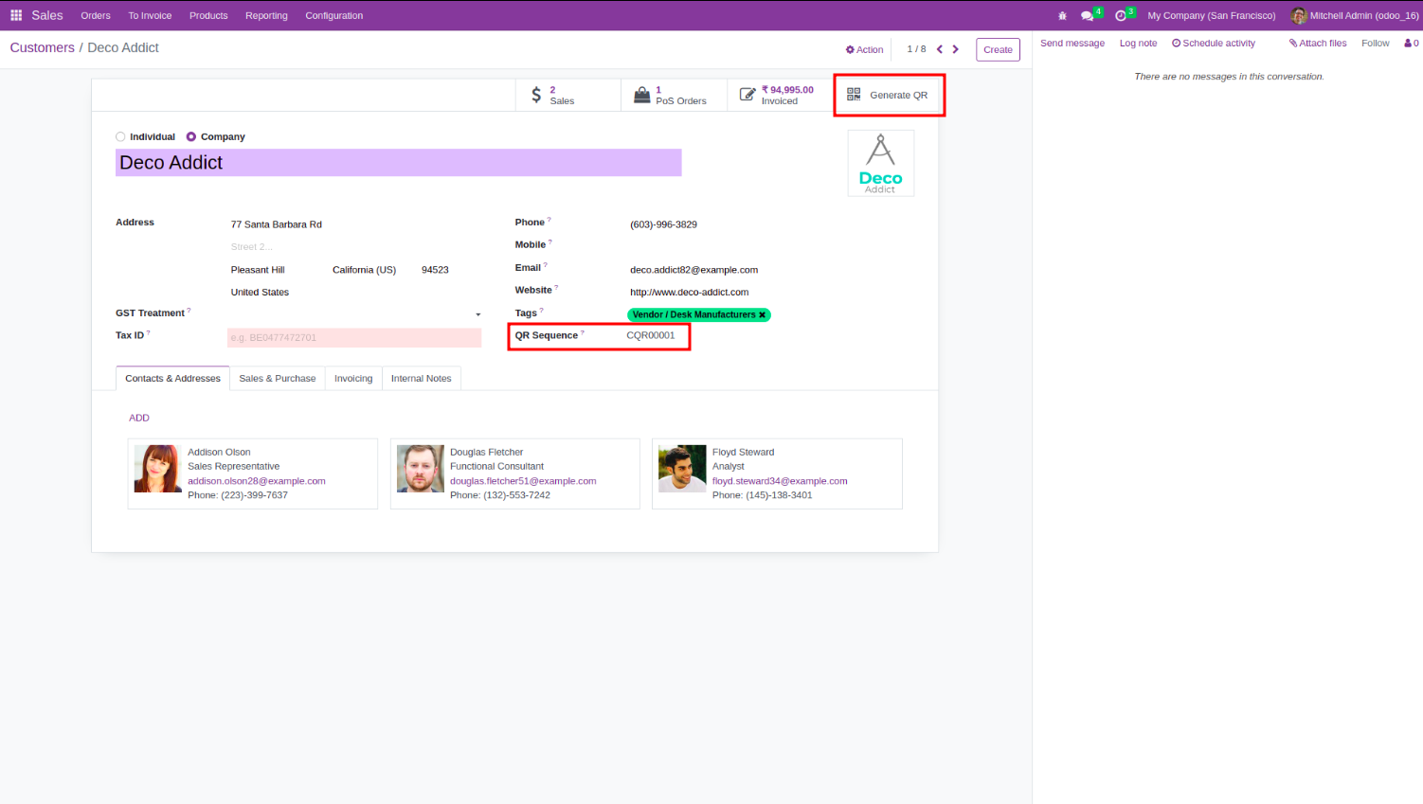Open Floyd Steward contact photo
This screenshot has width=1423, height=804.
pyautogui.click(x=682, y=469)
